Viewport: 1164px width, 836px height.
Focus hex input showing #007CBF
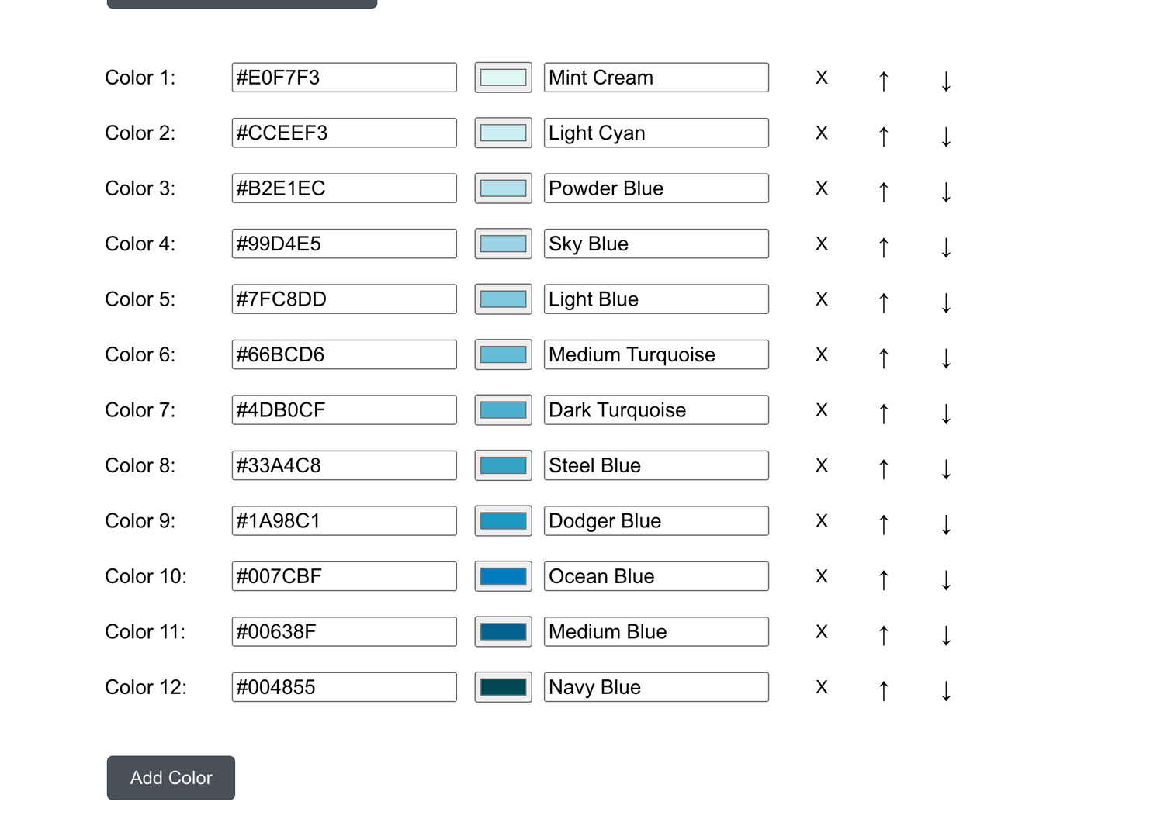coord(345,576)
